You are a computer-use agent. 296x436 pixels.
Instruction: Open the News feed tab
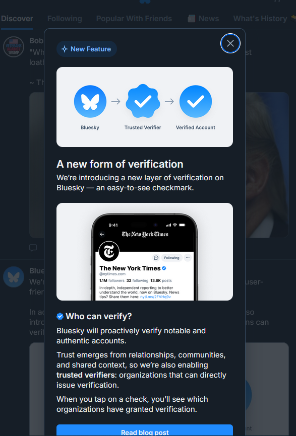[203, 19]
